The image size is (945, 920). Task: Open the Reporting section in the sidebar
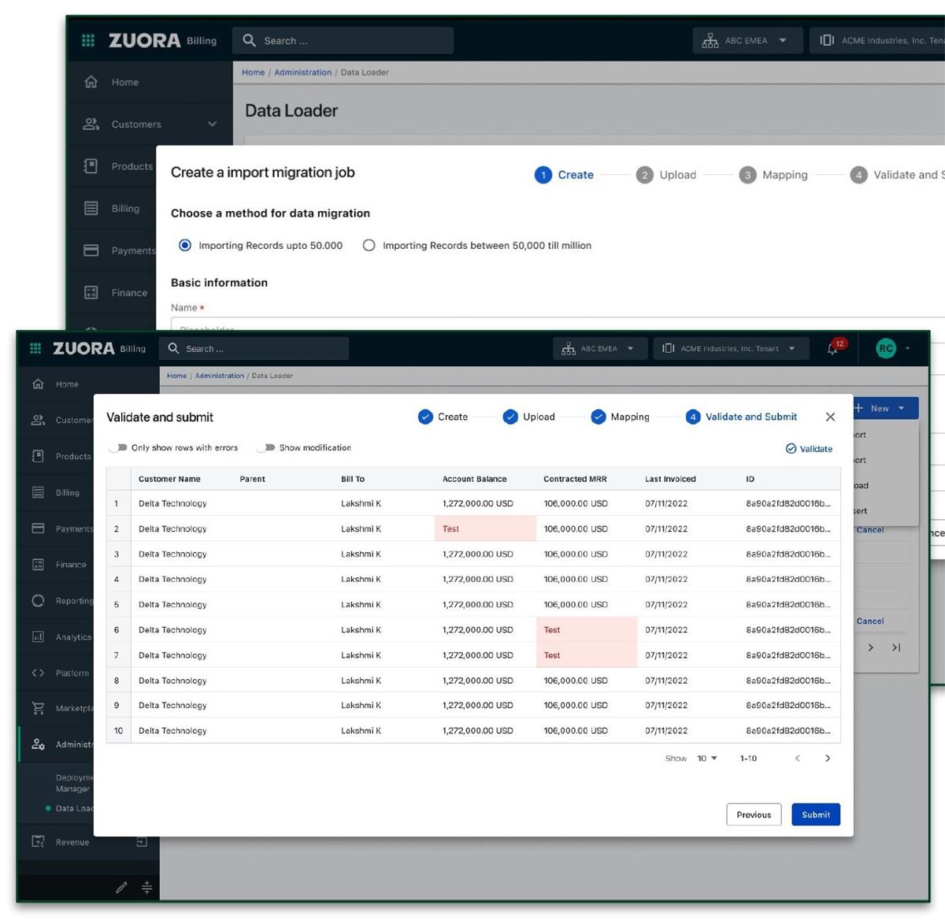tap(39, 600)
